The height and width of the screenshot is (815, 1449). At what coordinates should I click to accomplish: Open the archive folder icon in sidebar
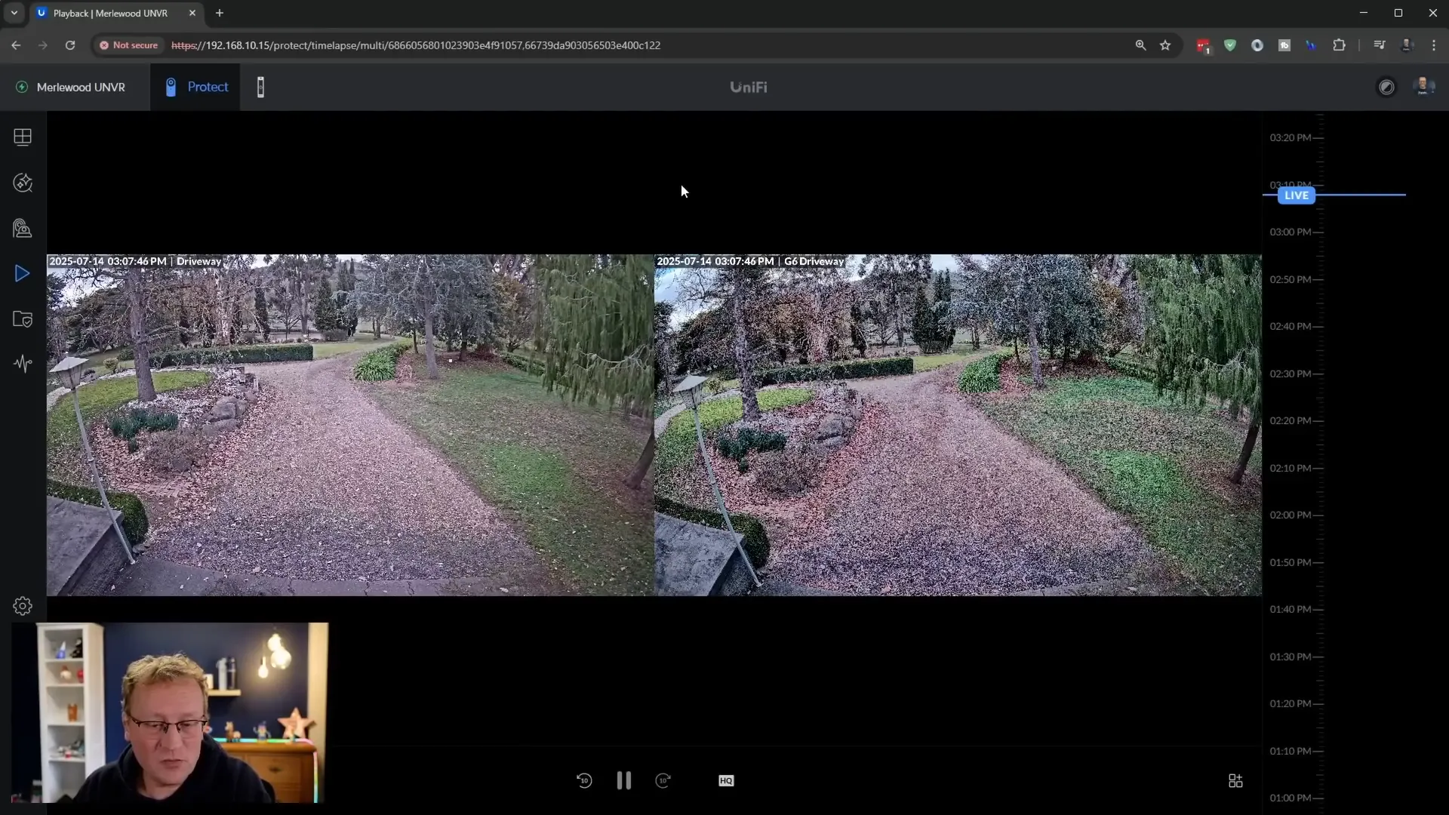pos(23,319)
